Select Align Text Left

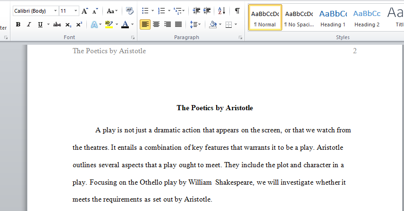(x=145, y=24)
